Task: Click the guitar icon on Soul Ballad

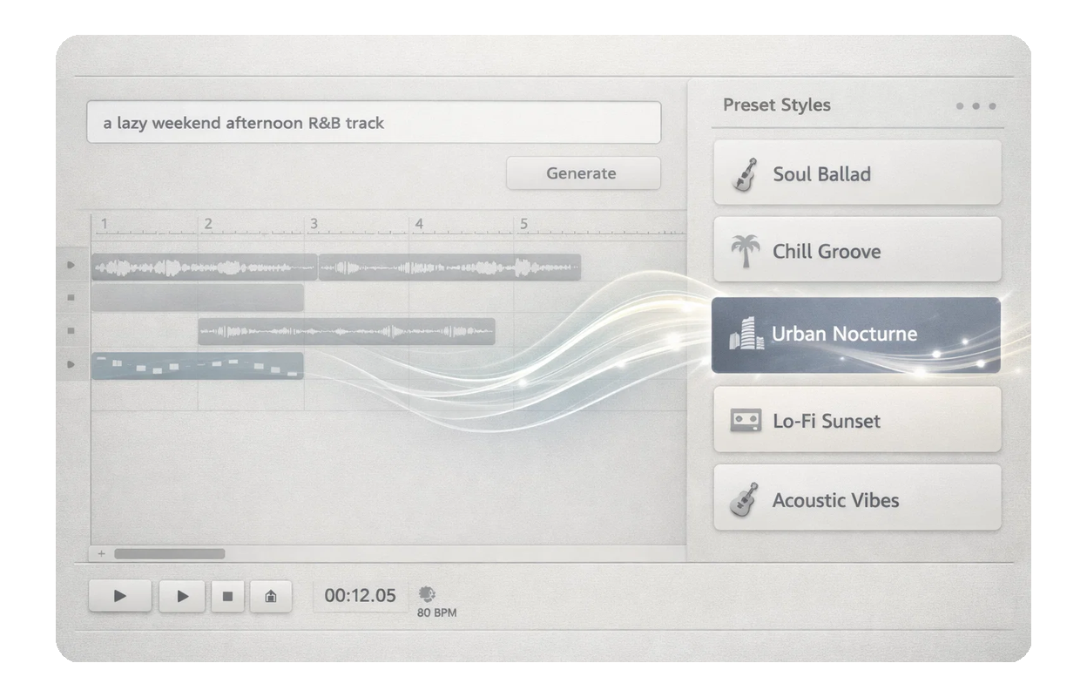Action: 743,174
